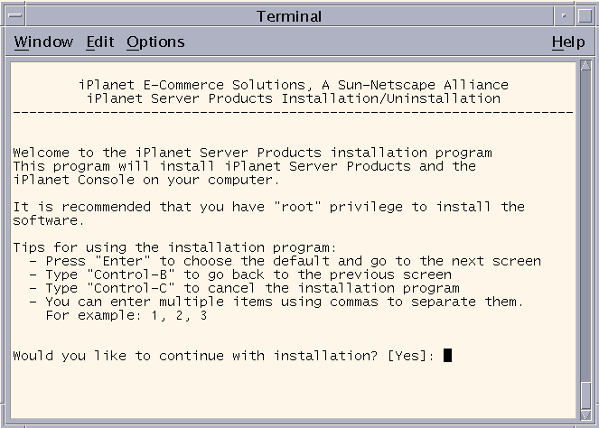Click the line "Welcome to the iPlanet Server Products installation program"
This screenshot has width=599, height=428.
(252, 153)
